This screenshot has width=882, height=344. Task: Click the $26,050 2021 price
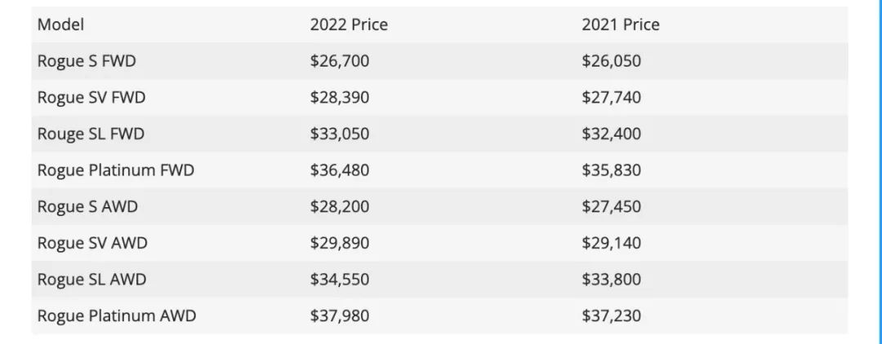612,61
